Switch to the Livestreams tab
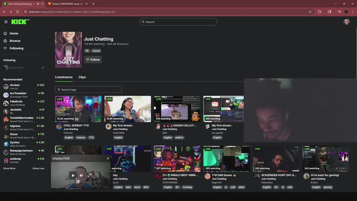Screen dimensions: 357x201 coord(64,77)
